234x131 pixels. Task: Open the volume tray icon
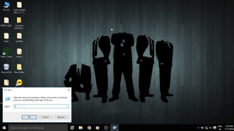(x=211, y=128)
